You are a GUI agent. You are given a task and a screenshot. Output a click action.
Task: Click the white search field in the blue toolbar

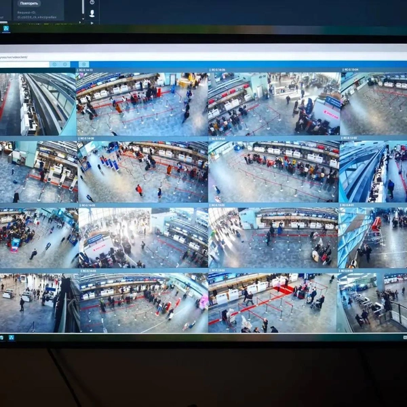[x=24, y=64]
